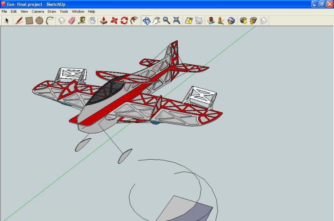The image size is (334, 221).
Task: Choose the Rotate tool
Action: pos(124,20)
